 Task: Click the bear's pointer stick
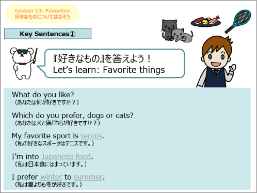35,55
